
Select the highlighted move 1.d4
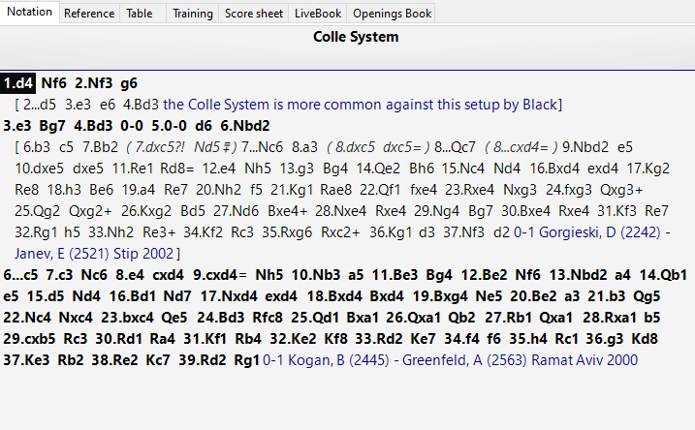pyautogui.click(x=19, y=83)
